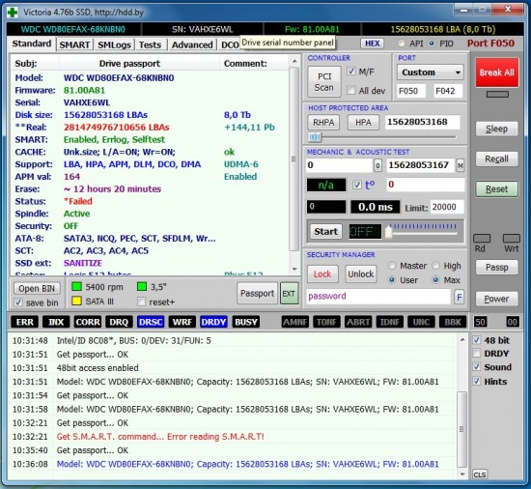Click the small 0 button after start LBA
Viewport: 531px width, 489px height.
coord(377,165)
